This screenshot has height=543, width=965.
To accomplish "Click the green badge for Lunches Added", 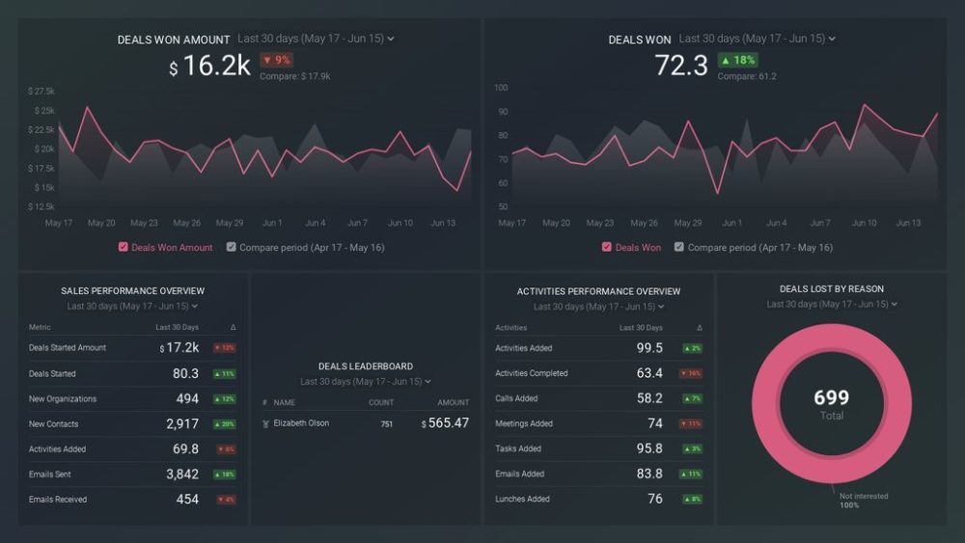I will tap(691, 500).
